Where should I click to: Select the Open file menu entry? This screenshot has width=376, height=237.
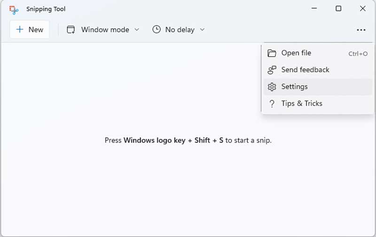[x=318, y=53]
